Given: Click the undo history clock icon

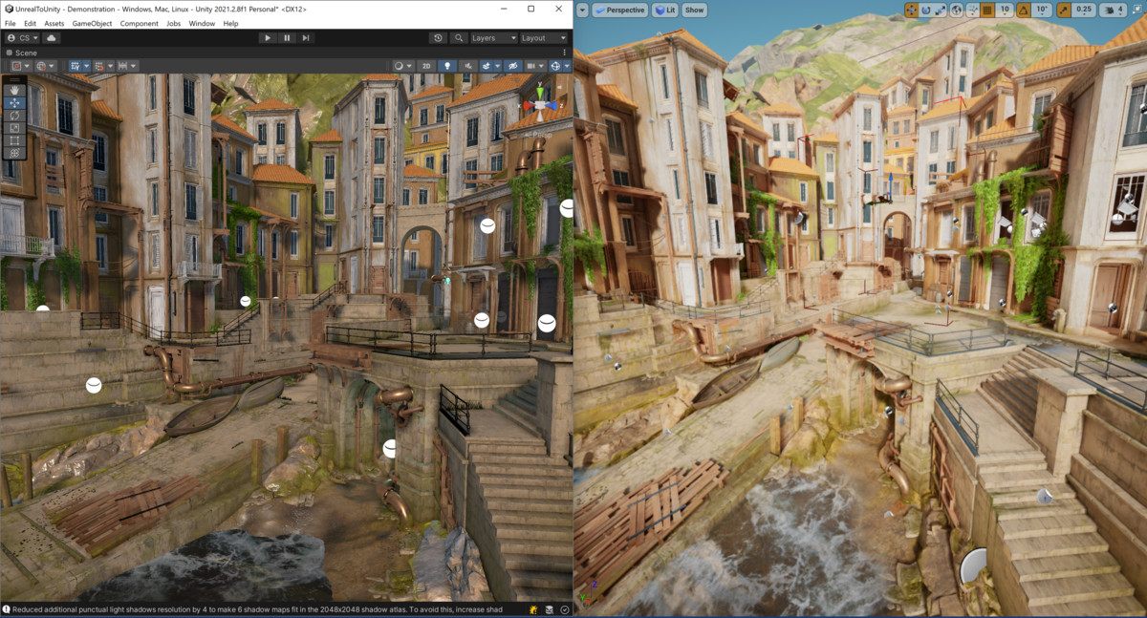Looking at the screenshot, I should click(x=438, y=37).
